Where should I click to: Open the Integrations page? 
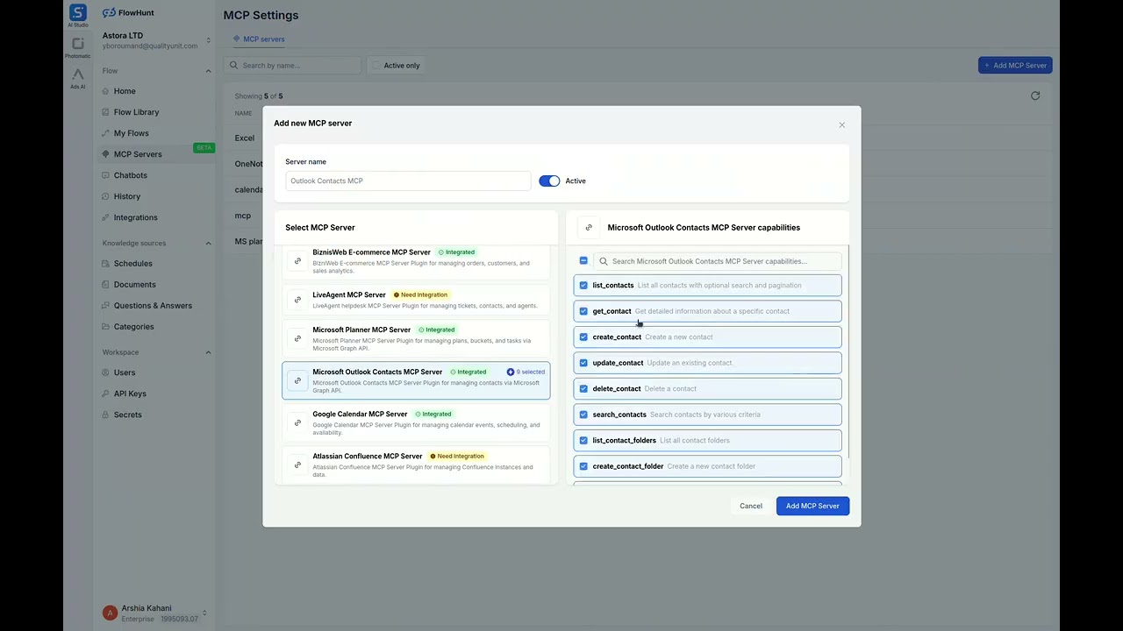click(x=135, y=217)
